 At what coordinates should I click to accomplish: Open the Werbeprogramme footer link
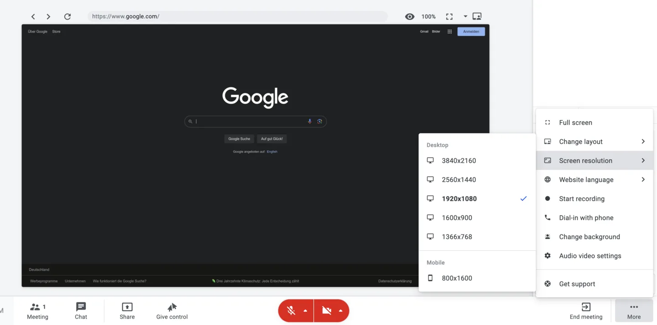click(44, 281)
